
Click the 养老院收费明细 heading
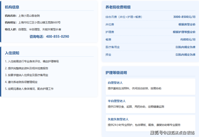(118, 7)
